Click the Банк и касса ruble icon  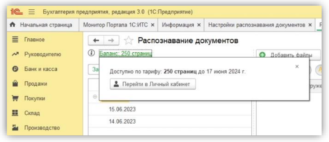point(15,69)
